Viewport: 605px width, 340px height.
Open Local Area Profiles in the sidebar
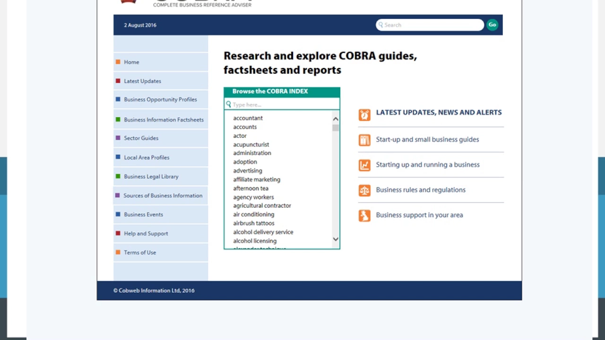[x=161, y=157]
